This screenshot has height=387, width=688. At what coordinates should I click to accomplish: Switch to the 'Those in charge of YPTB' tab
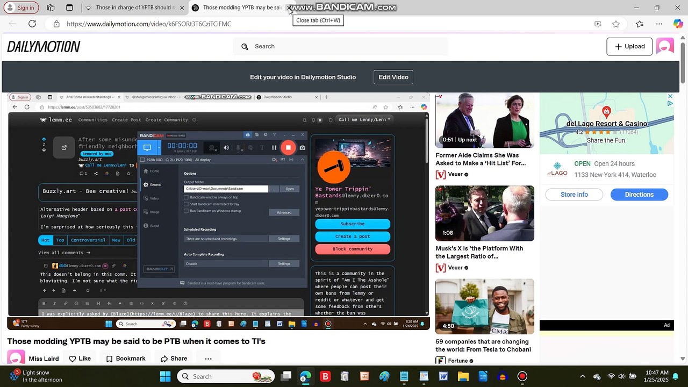[x=134, y=8]
